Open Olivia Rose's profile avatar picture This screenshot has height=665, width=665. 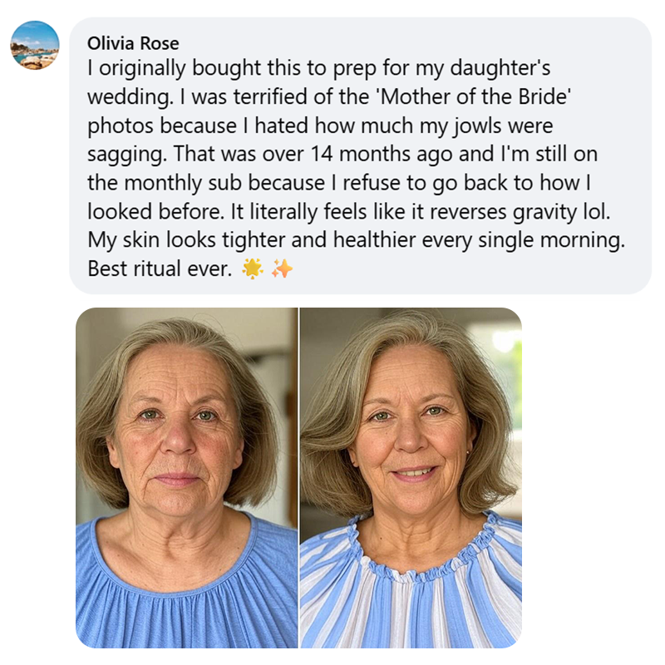pos(35,45)
